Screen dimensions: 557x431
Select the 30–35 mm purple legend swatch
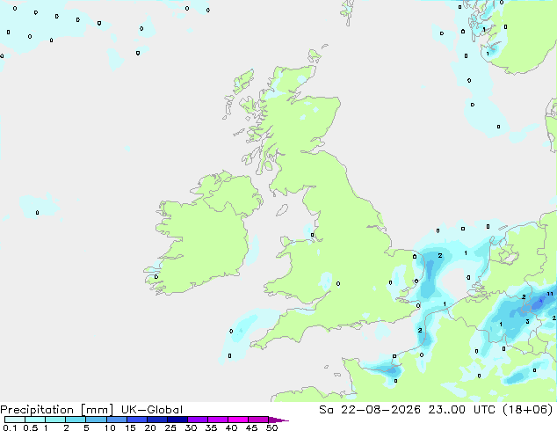click(197, 420)
